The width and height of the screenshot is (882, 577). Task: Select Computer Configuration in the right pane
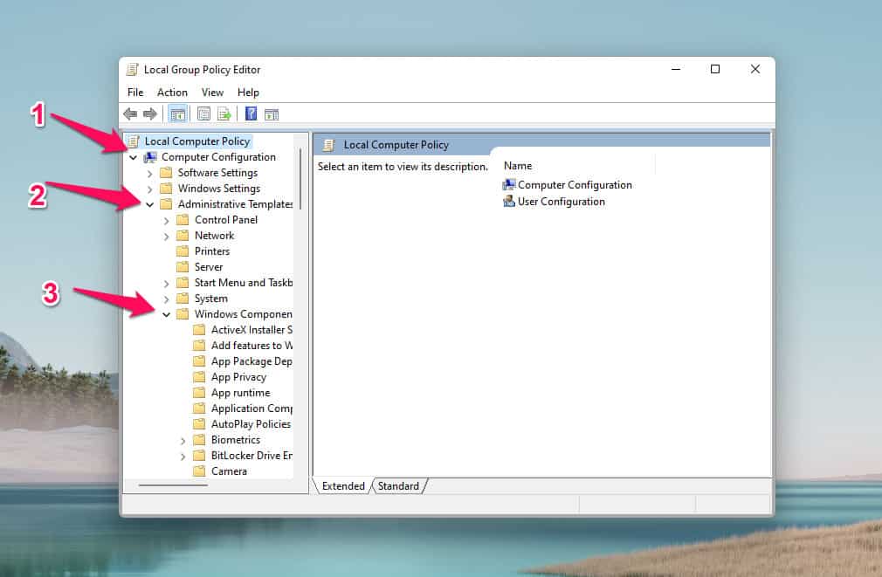click(574, 185)
